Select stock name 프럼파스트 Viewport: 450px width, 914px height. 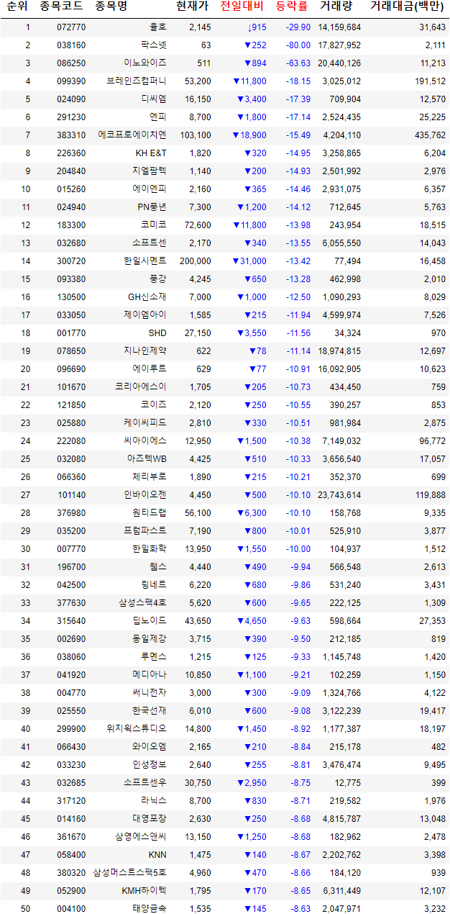(145, 531)
